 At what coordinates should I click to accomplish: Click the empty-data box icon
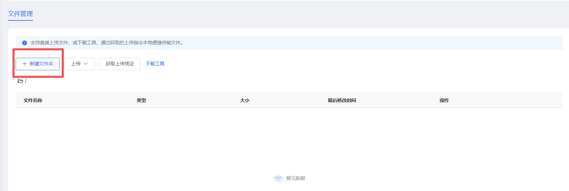click(278, 179)
